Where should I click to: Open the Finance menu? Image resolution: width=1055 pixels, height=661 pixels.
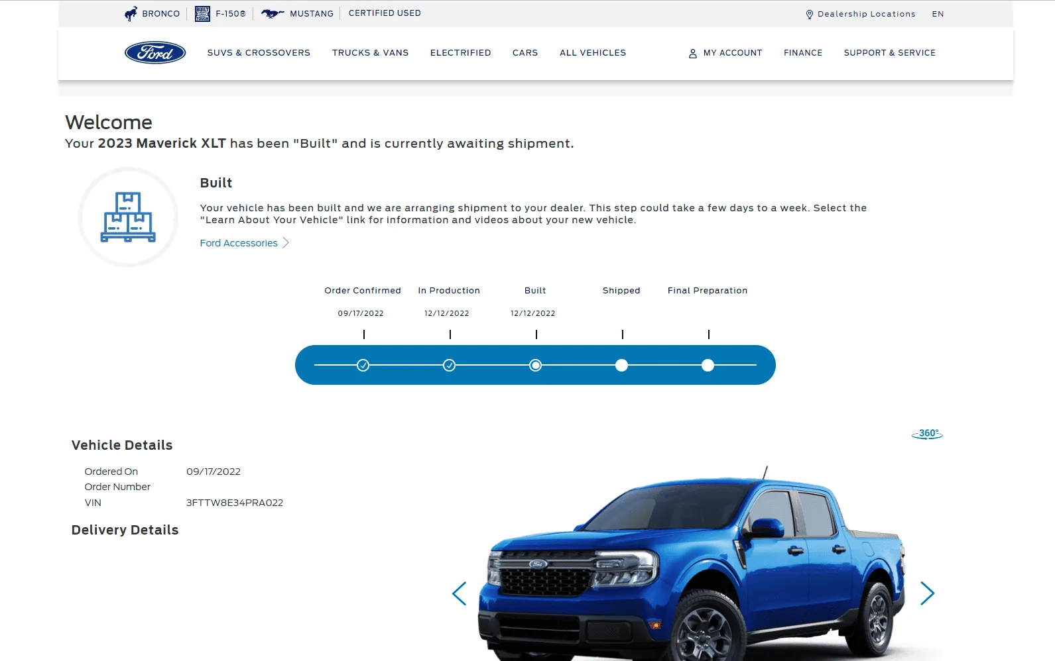pos(803,53)
